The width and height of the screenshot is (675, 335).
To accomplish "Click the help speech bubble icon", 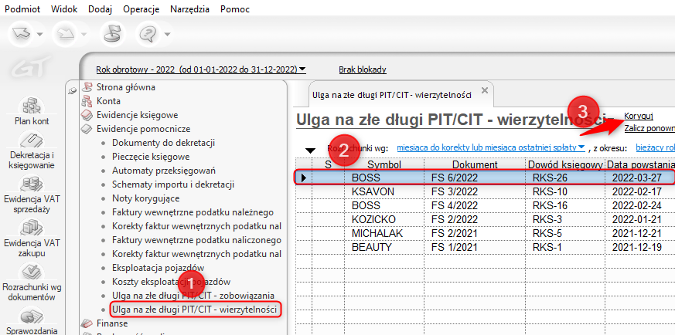I will click(149, 34).
